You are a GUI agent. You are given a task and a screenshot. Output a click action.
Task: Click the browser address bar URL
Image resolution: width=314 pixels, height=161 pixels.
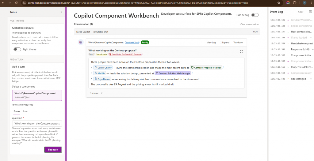tap(138, 3)
